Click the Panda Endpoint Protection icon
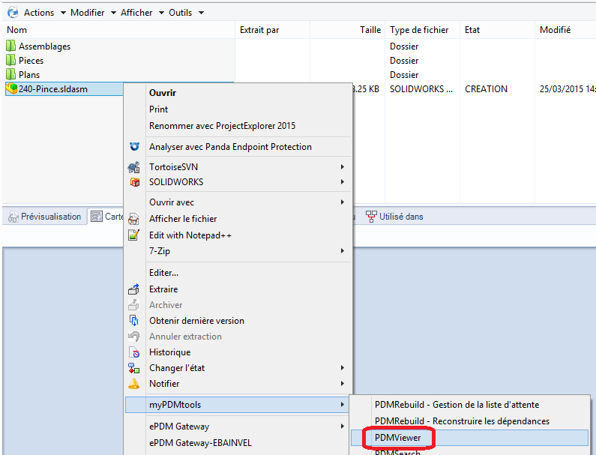 pos(133,147)
